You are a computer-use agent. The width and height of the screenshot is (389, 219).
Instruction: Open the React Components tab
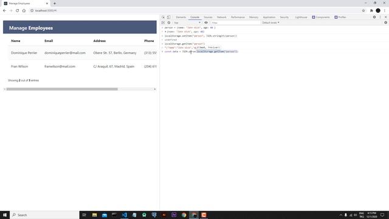coord(321,17)
